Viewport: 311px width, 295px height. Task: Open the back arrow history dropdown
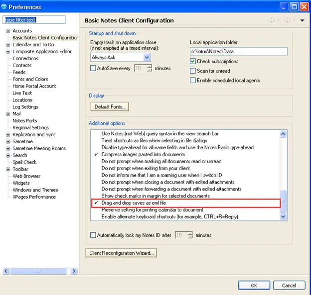[279, 20]
